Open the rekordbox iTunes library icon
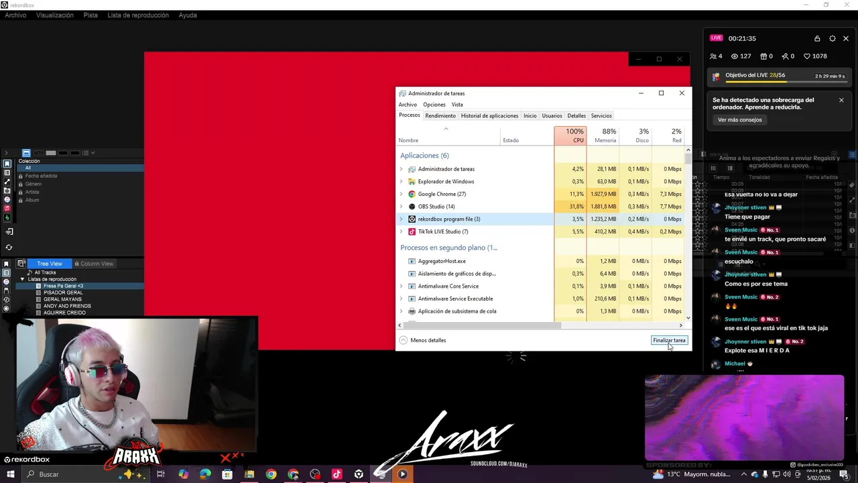The image size is (858, 483). coord(7,199)
